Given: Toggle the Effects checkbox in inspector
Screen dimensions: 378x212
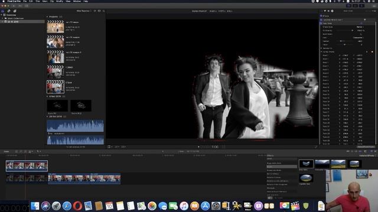Looking at the screenshot, I should 321,16.
